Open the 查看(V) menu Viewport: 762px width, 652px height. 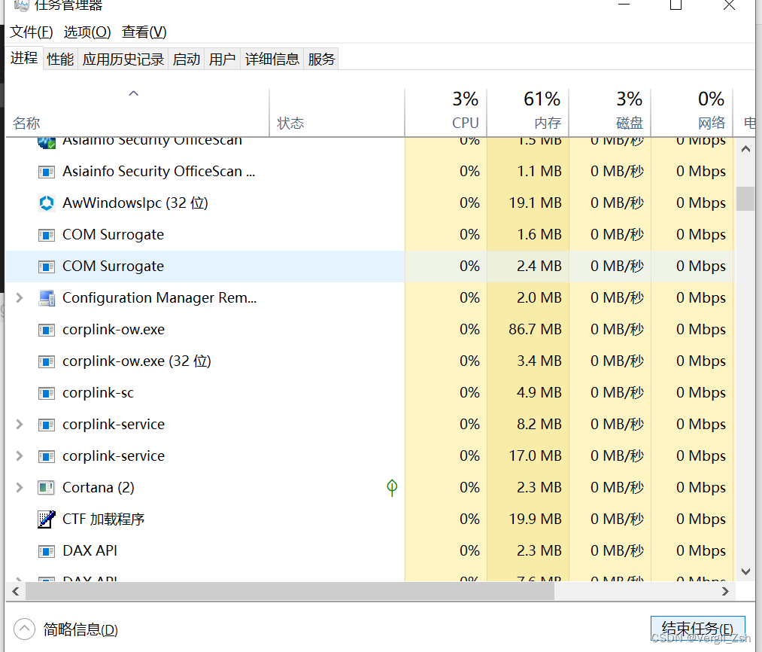144,32
